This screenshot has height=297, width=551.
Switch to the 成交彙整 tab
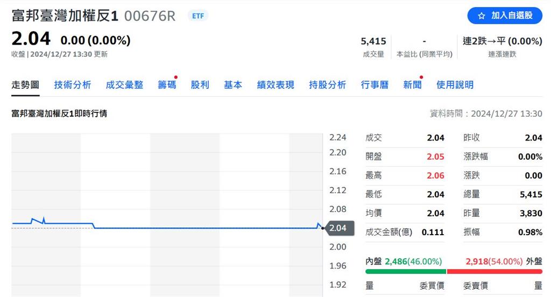click(124, 84)
